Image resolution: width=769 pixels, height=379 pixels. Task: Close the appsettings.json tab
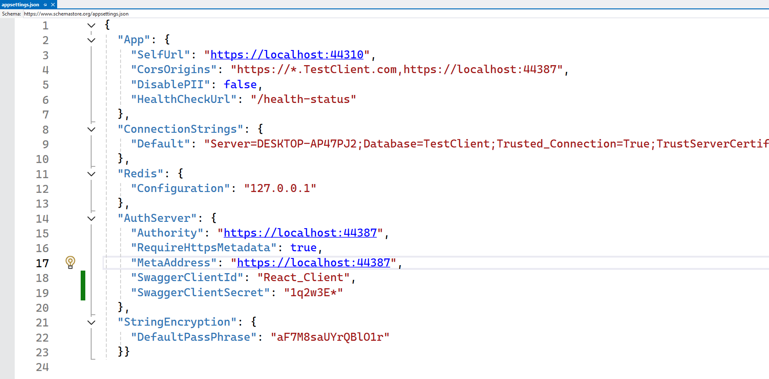(53, 5)
